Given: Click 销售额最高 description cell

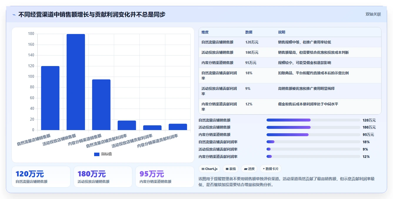Looking at the screenshot, I should coord(313,53).
